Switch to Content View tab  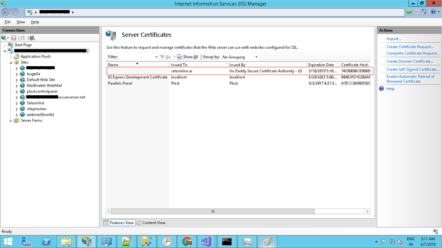coord(151,223)
